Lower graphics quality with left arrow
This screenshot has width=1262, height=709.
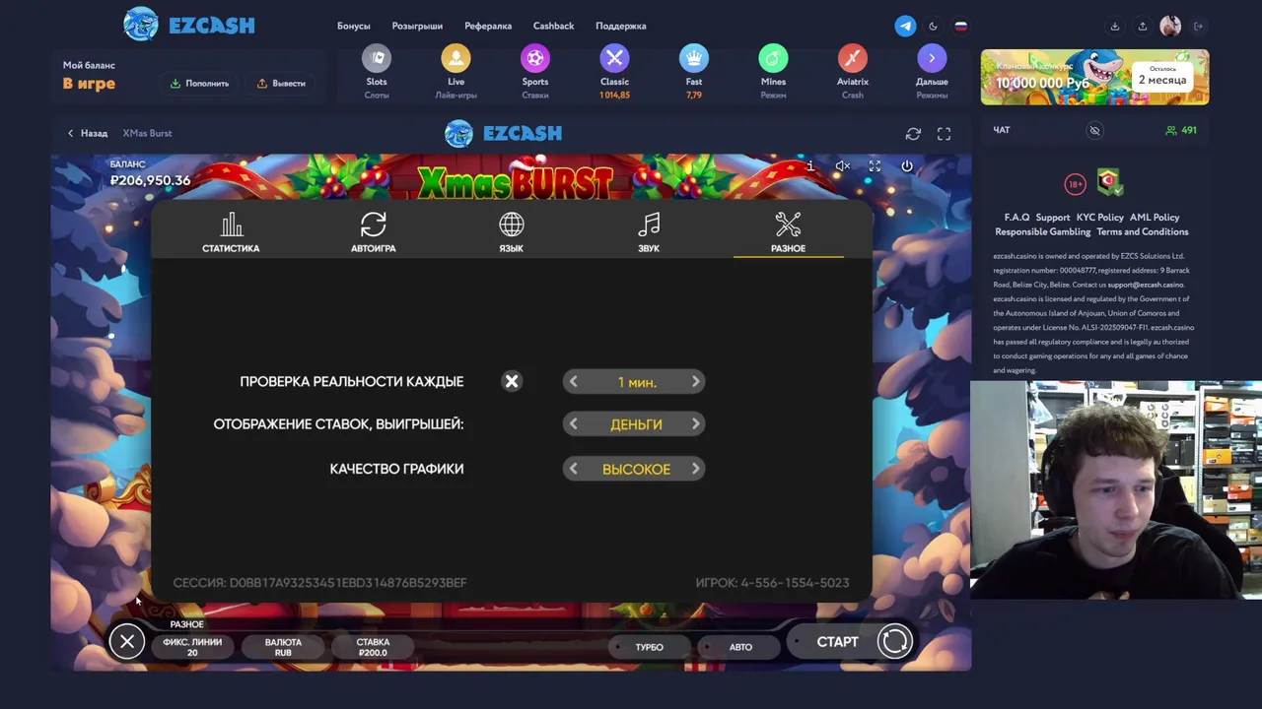pos(573,469)
